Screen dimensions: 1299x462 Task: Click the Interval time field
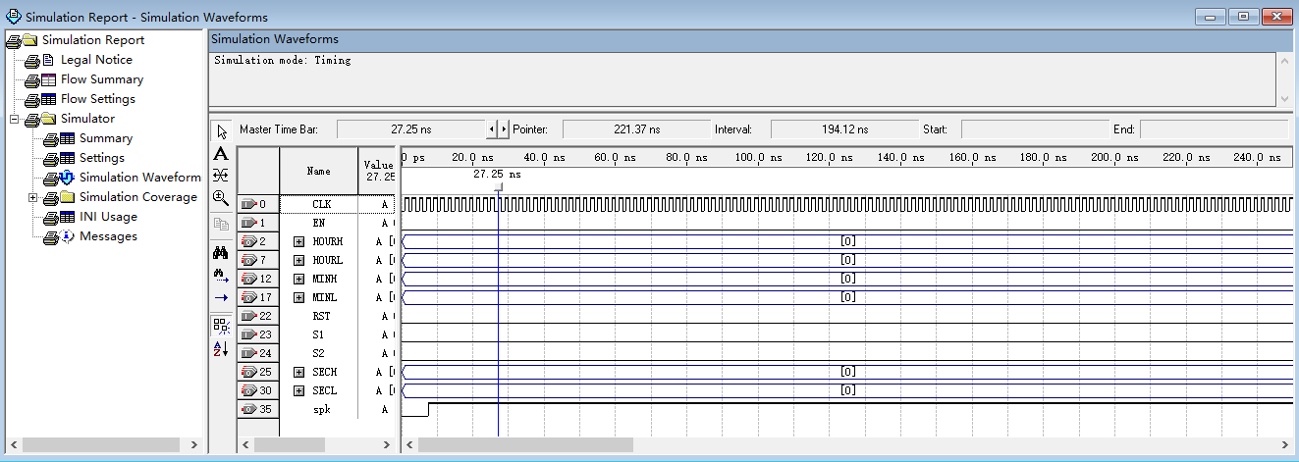tap(844, 128)
